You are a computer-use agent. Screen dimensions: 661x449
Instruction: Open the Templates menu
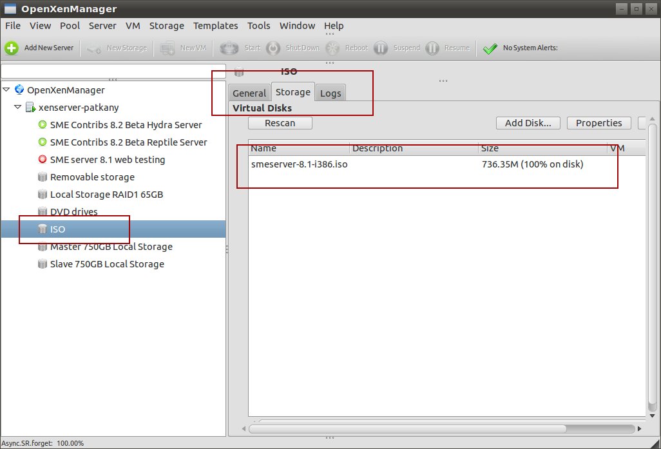215,26
